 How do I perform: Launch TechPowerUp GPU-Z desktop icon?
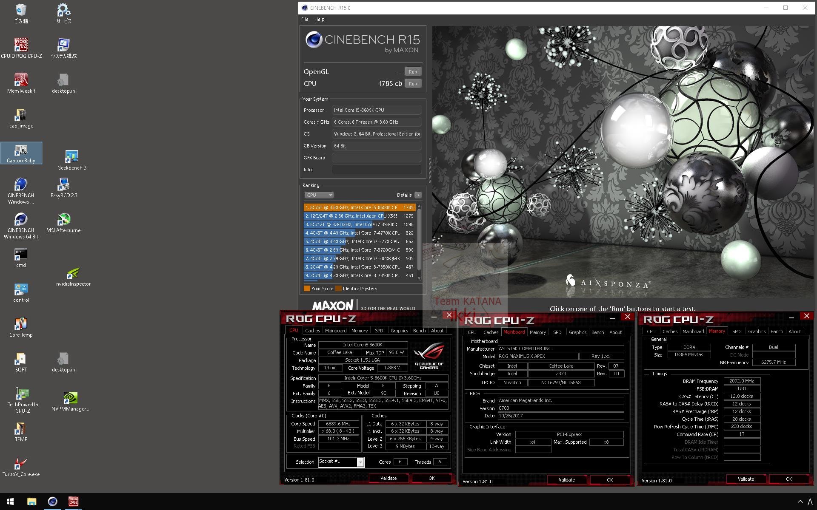(x=22, y=400)
